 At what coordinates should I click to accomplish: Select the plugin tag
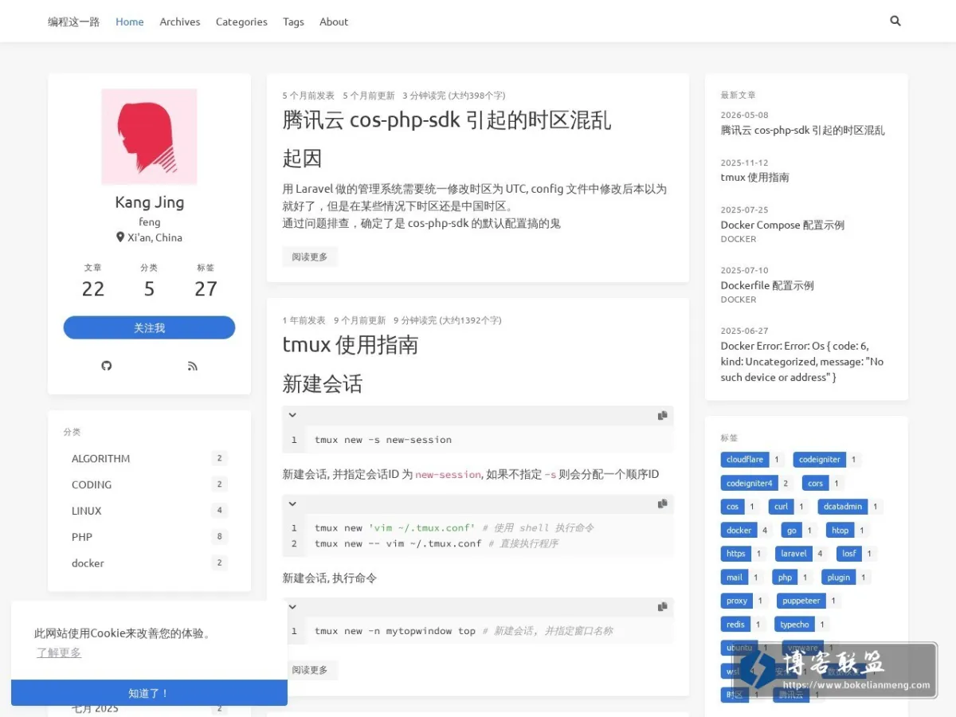click(x=839, y=578)
